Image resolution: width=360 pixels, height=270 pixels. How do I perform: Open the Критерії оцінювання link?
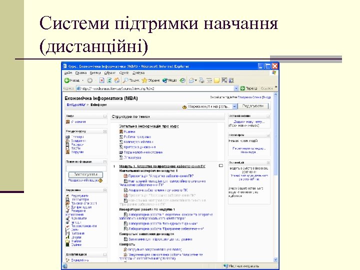139,147
